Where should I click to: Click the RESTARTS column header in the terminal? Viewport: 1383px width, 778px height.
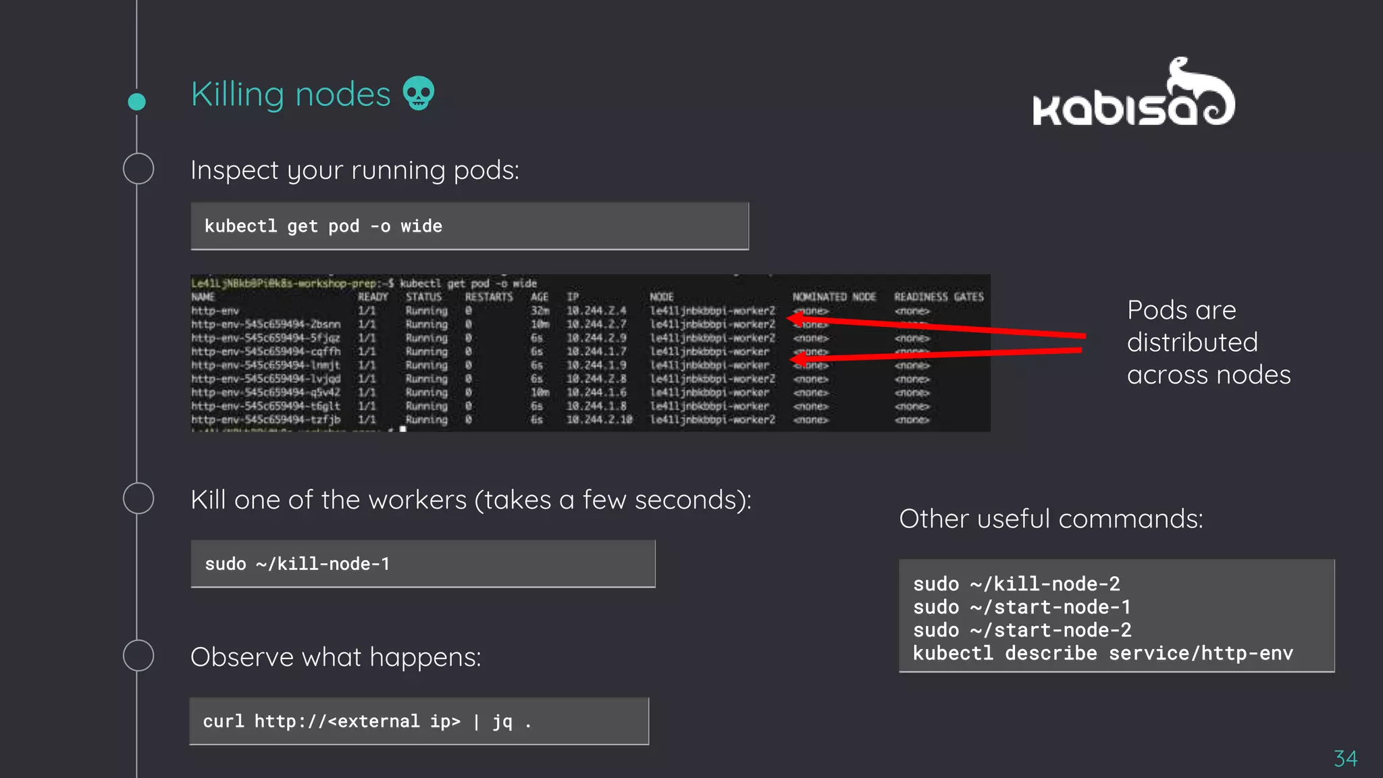click(x=489, y=296)
